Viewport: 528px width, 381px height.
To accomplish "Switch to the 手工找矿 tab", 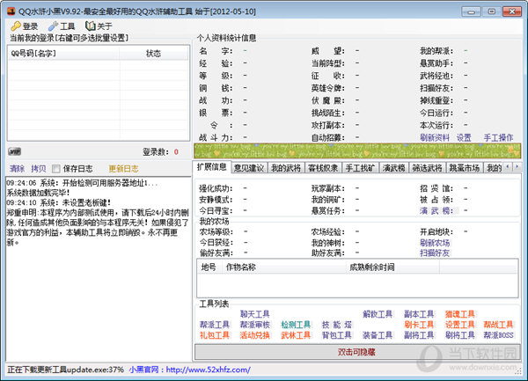I will (x=360, y=167).
